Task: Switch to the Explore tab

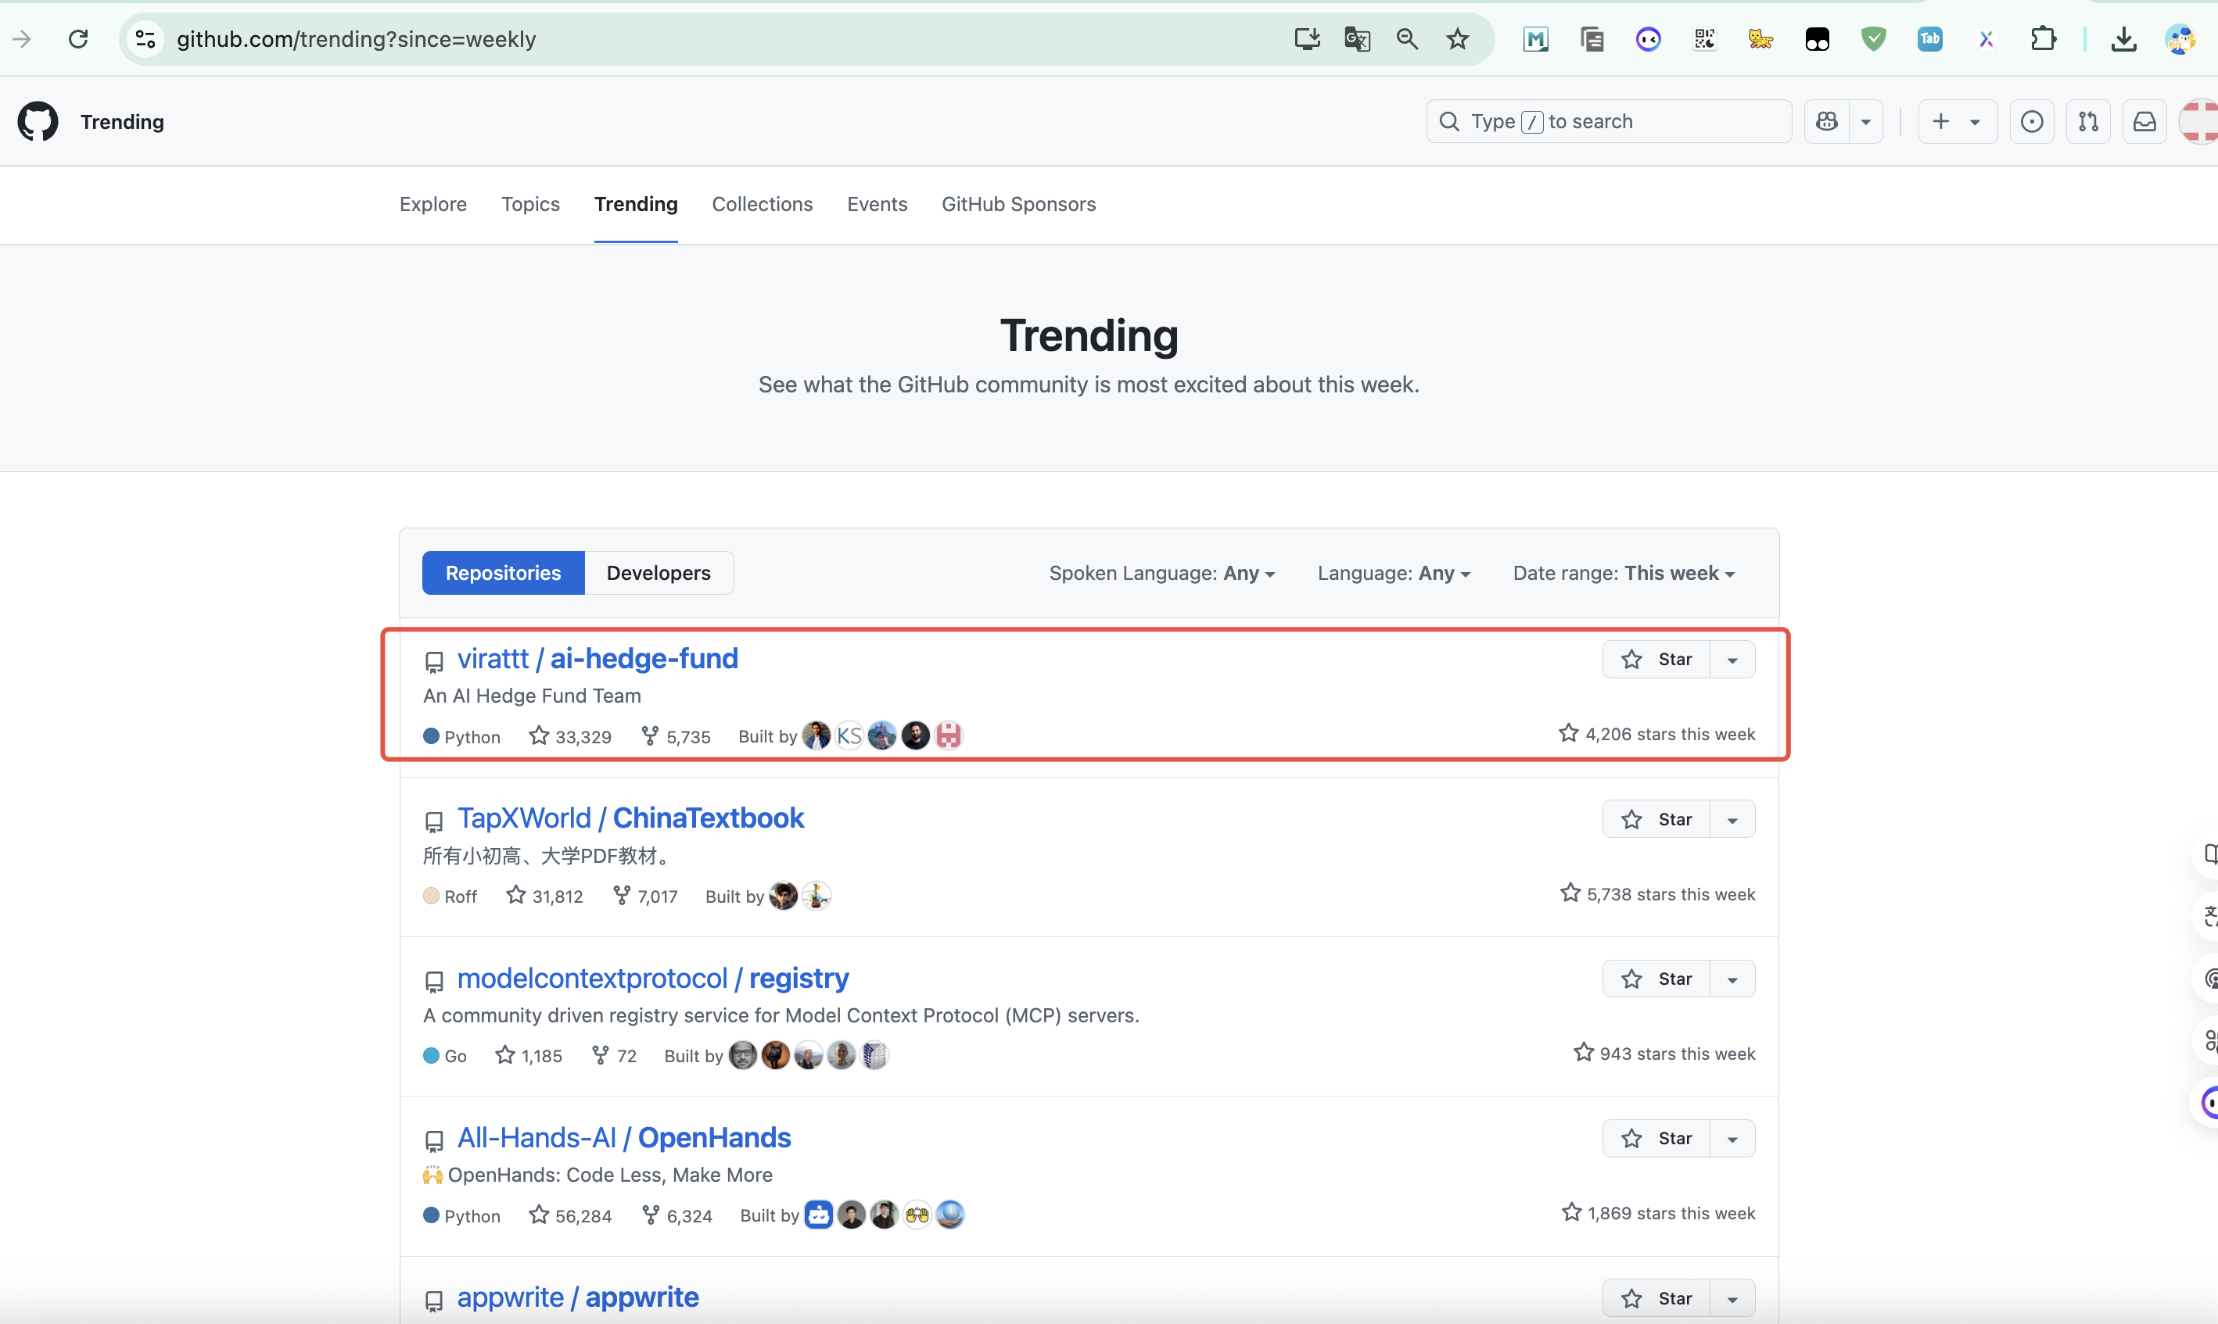Action: coord(433,204)
